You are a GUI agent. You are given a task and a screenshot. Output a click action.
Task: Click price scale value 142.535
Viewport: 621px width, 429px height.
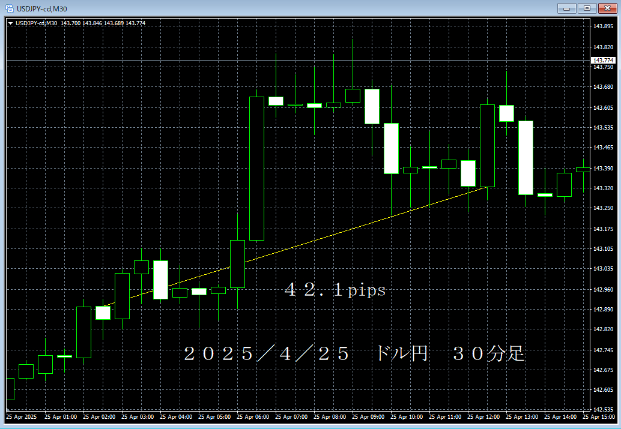[x=603, y=409]
